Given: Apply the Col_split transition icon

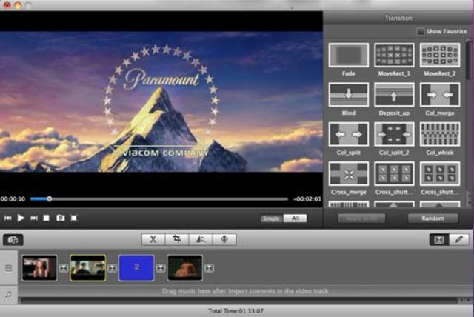Looking at the screenshot, I should (349, 134).
